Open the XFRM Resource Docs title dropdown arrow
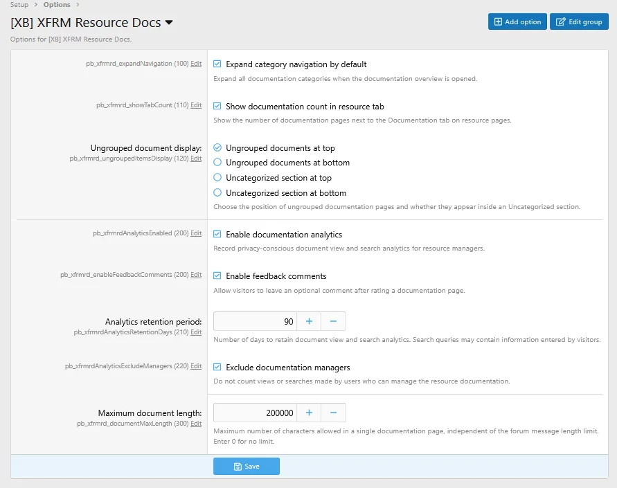Viewport: 617px width, 488px height. pyautogui.click(x=169, y=22)
